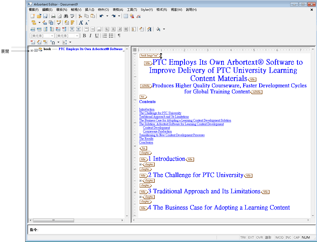
Task: Click the pencil-and-tag Modify Attributes icon
Action: (45, 23)
